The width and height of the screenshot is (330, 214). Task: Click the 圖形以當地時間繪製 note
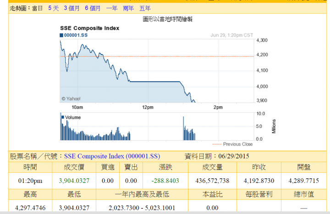(x=168, y=19)
